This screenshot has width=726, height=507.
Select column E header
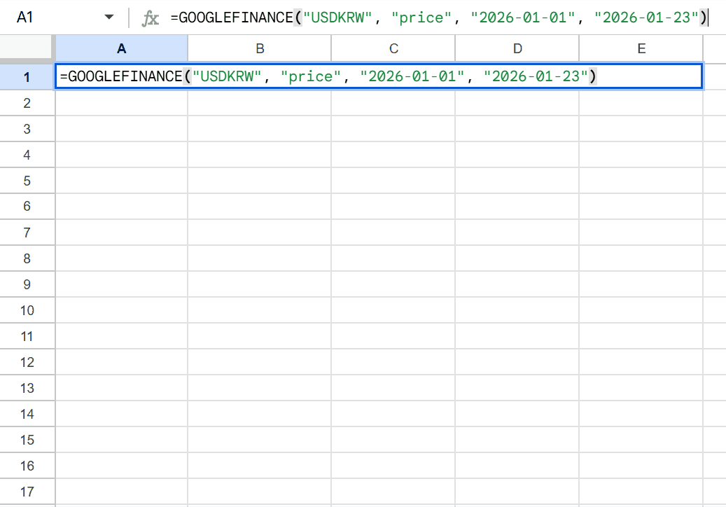(x=641, y=48)
